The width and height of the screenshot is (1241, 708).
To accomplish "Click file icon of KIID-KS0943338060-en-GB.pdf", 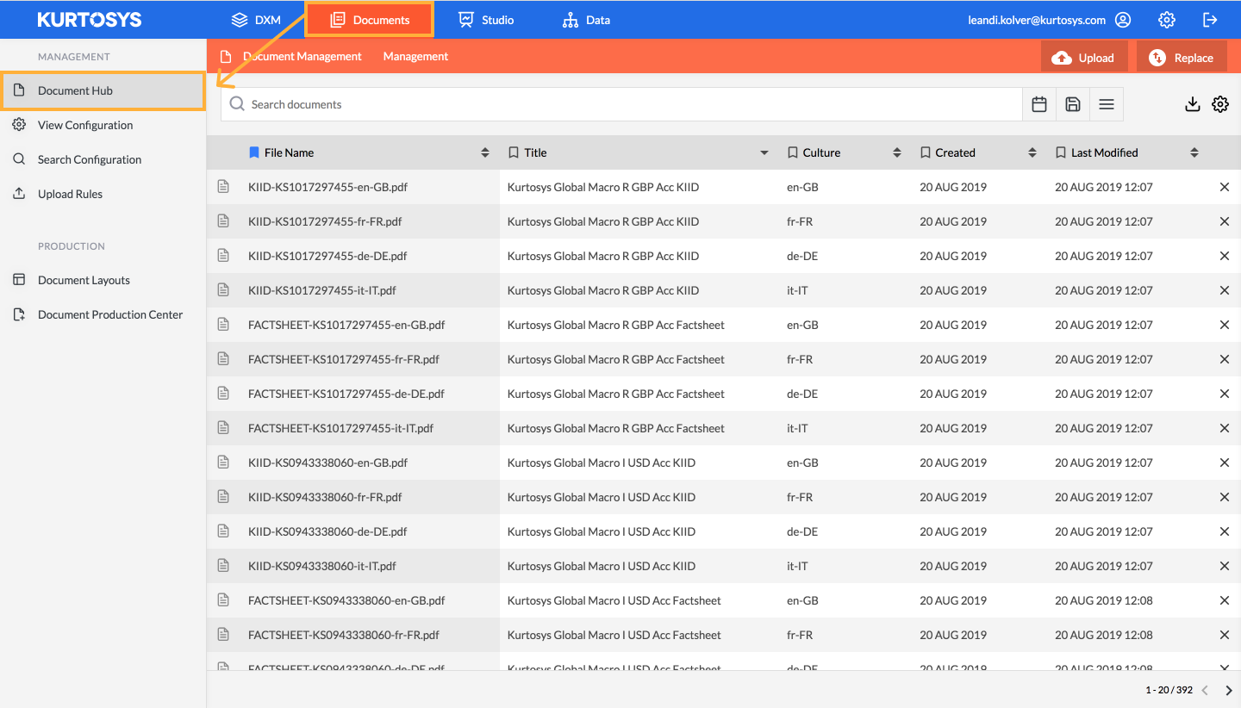I will click(223, 462).
